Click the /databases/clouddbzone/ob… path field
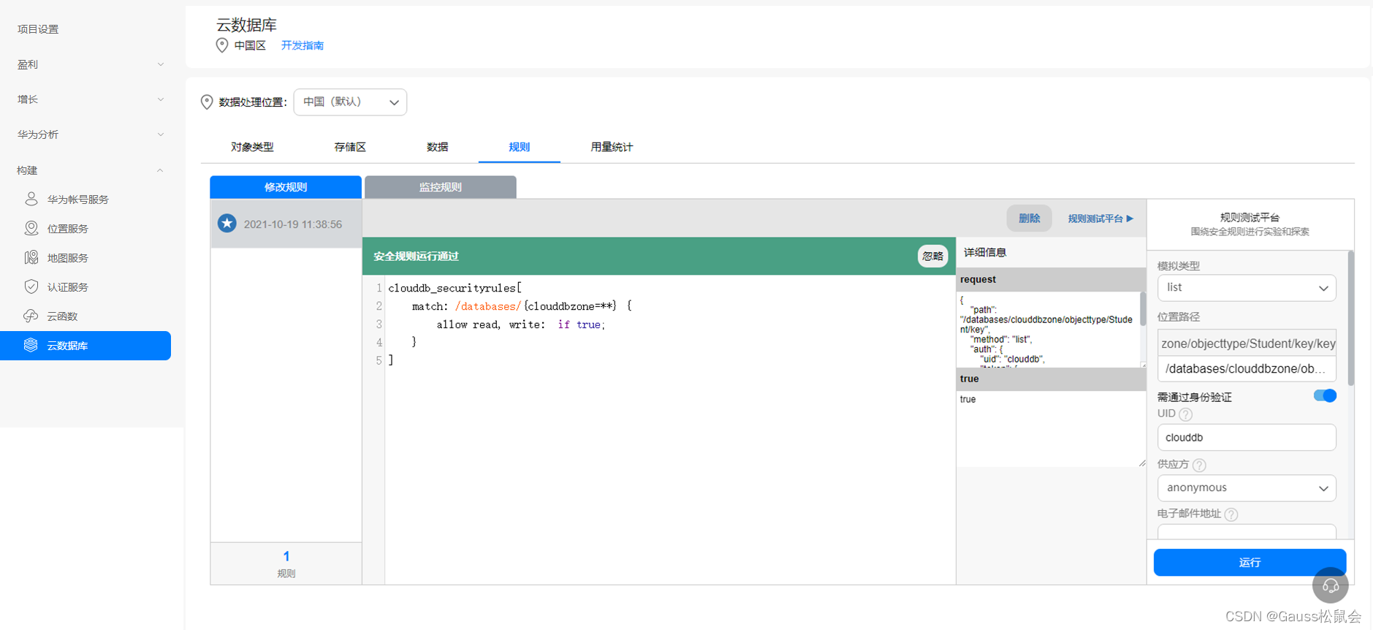 pos(1247,369)
